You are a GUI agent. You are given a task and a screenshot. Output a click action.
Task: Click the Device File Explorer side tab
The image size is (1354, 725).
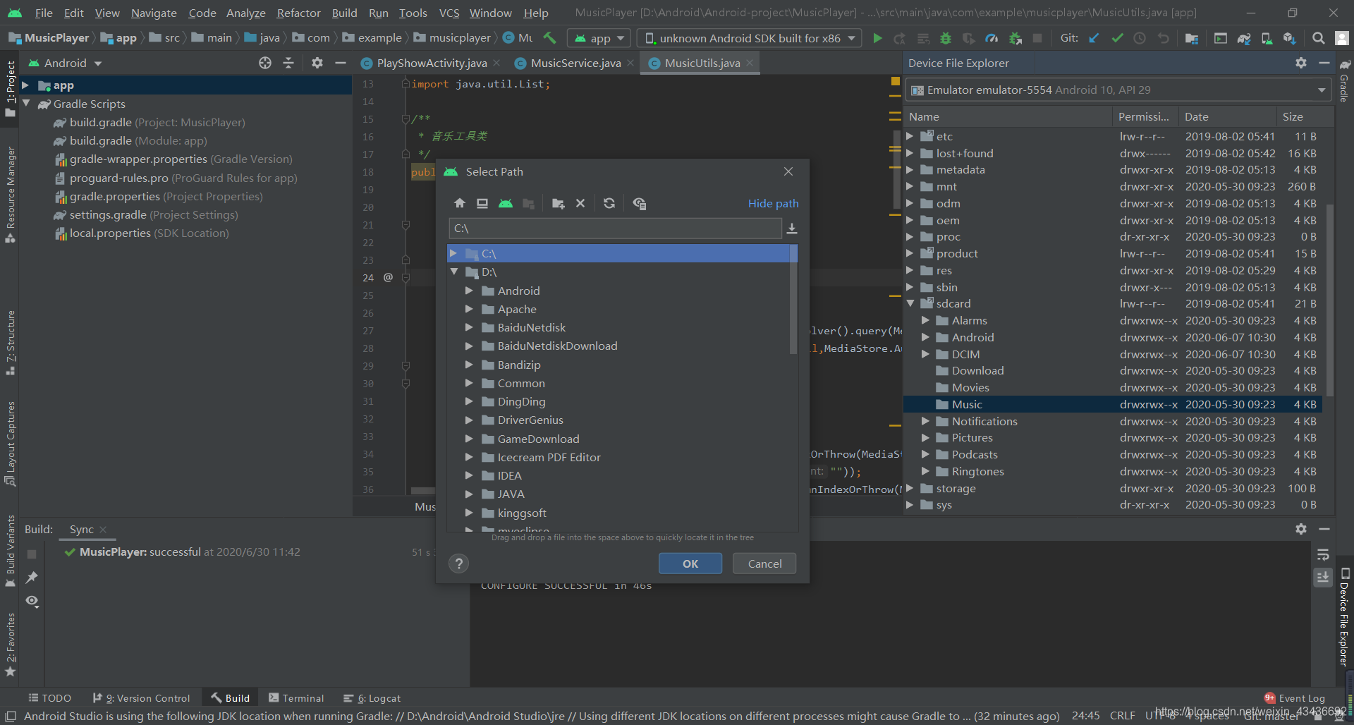coord(1344,617)
